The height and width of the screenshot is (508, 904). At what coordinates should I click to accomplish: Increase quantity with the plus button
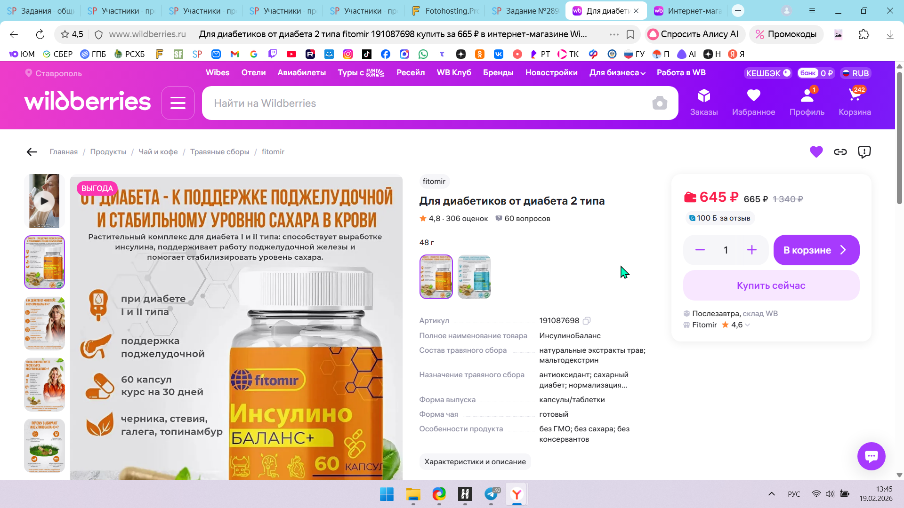[x=752, y=250]
